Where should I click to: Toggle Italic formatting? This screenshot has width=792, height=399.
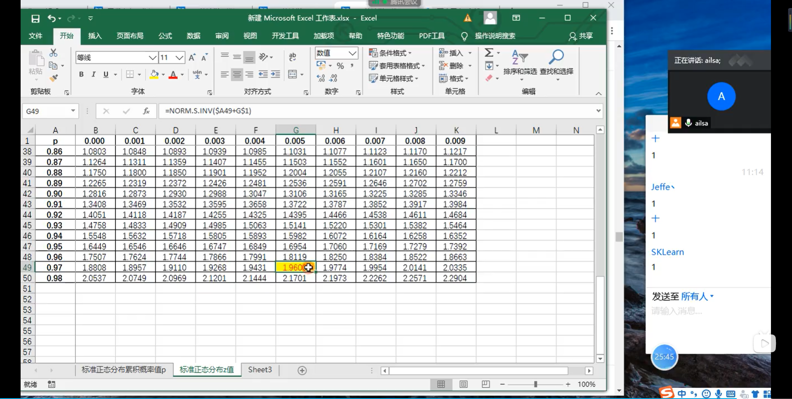point(94,75)
